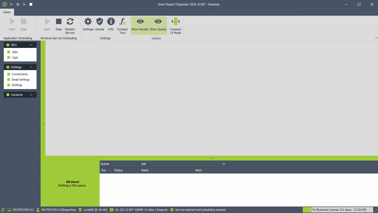Click the window resize grip in the status bar
The image size is (378, 213).
pos(376,211)
